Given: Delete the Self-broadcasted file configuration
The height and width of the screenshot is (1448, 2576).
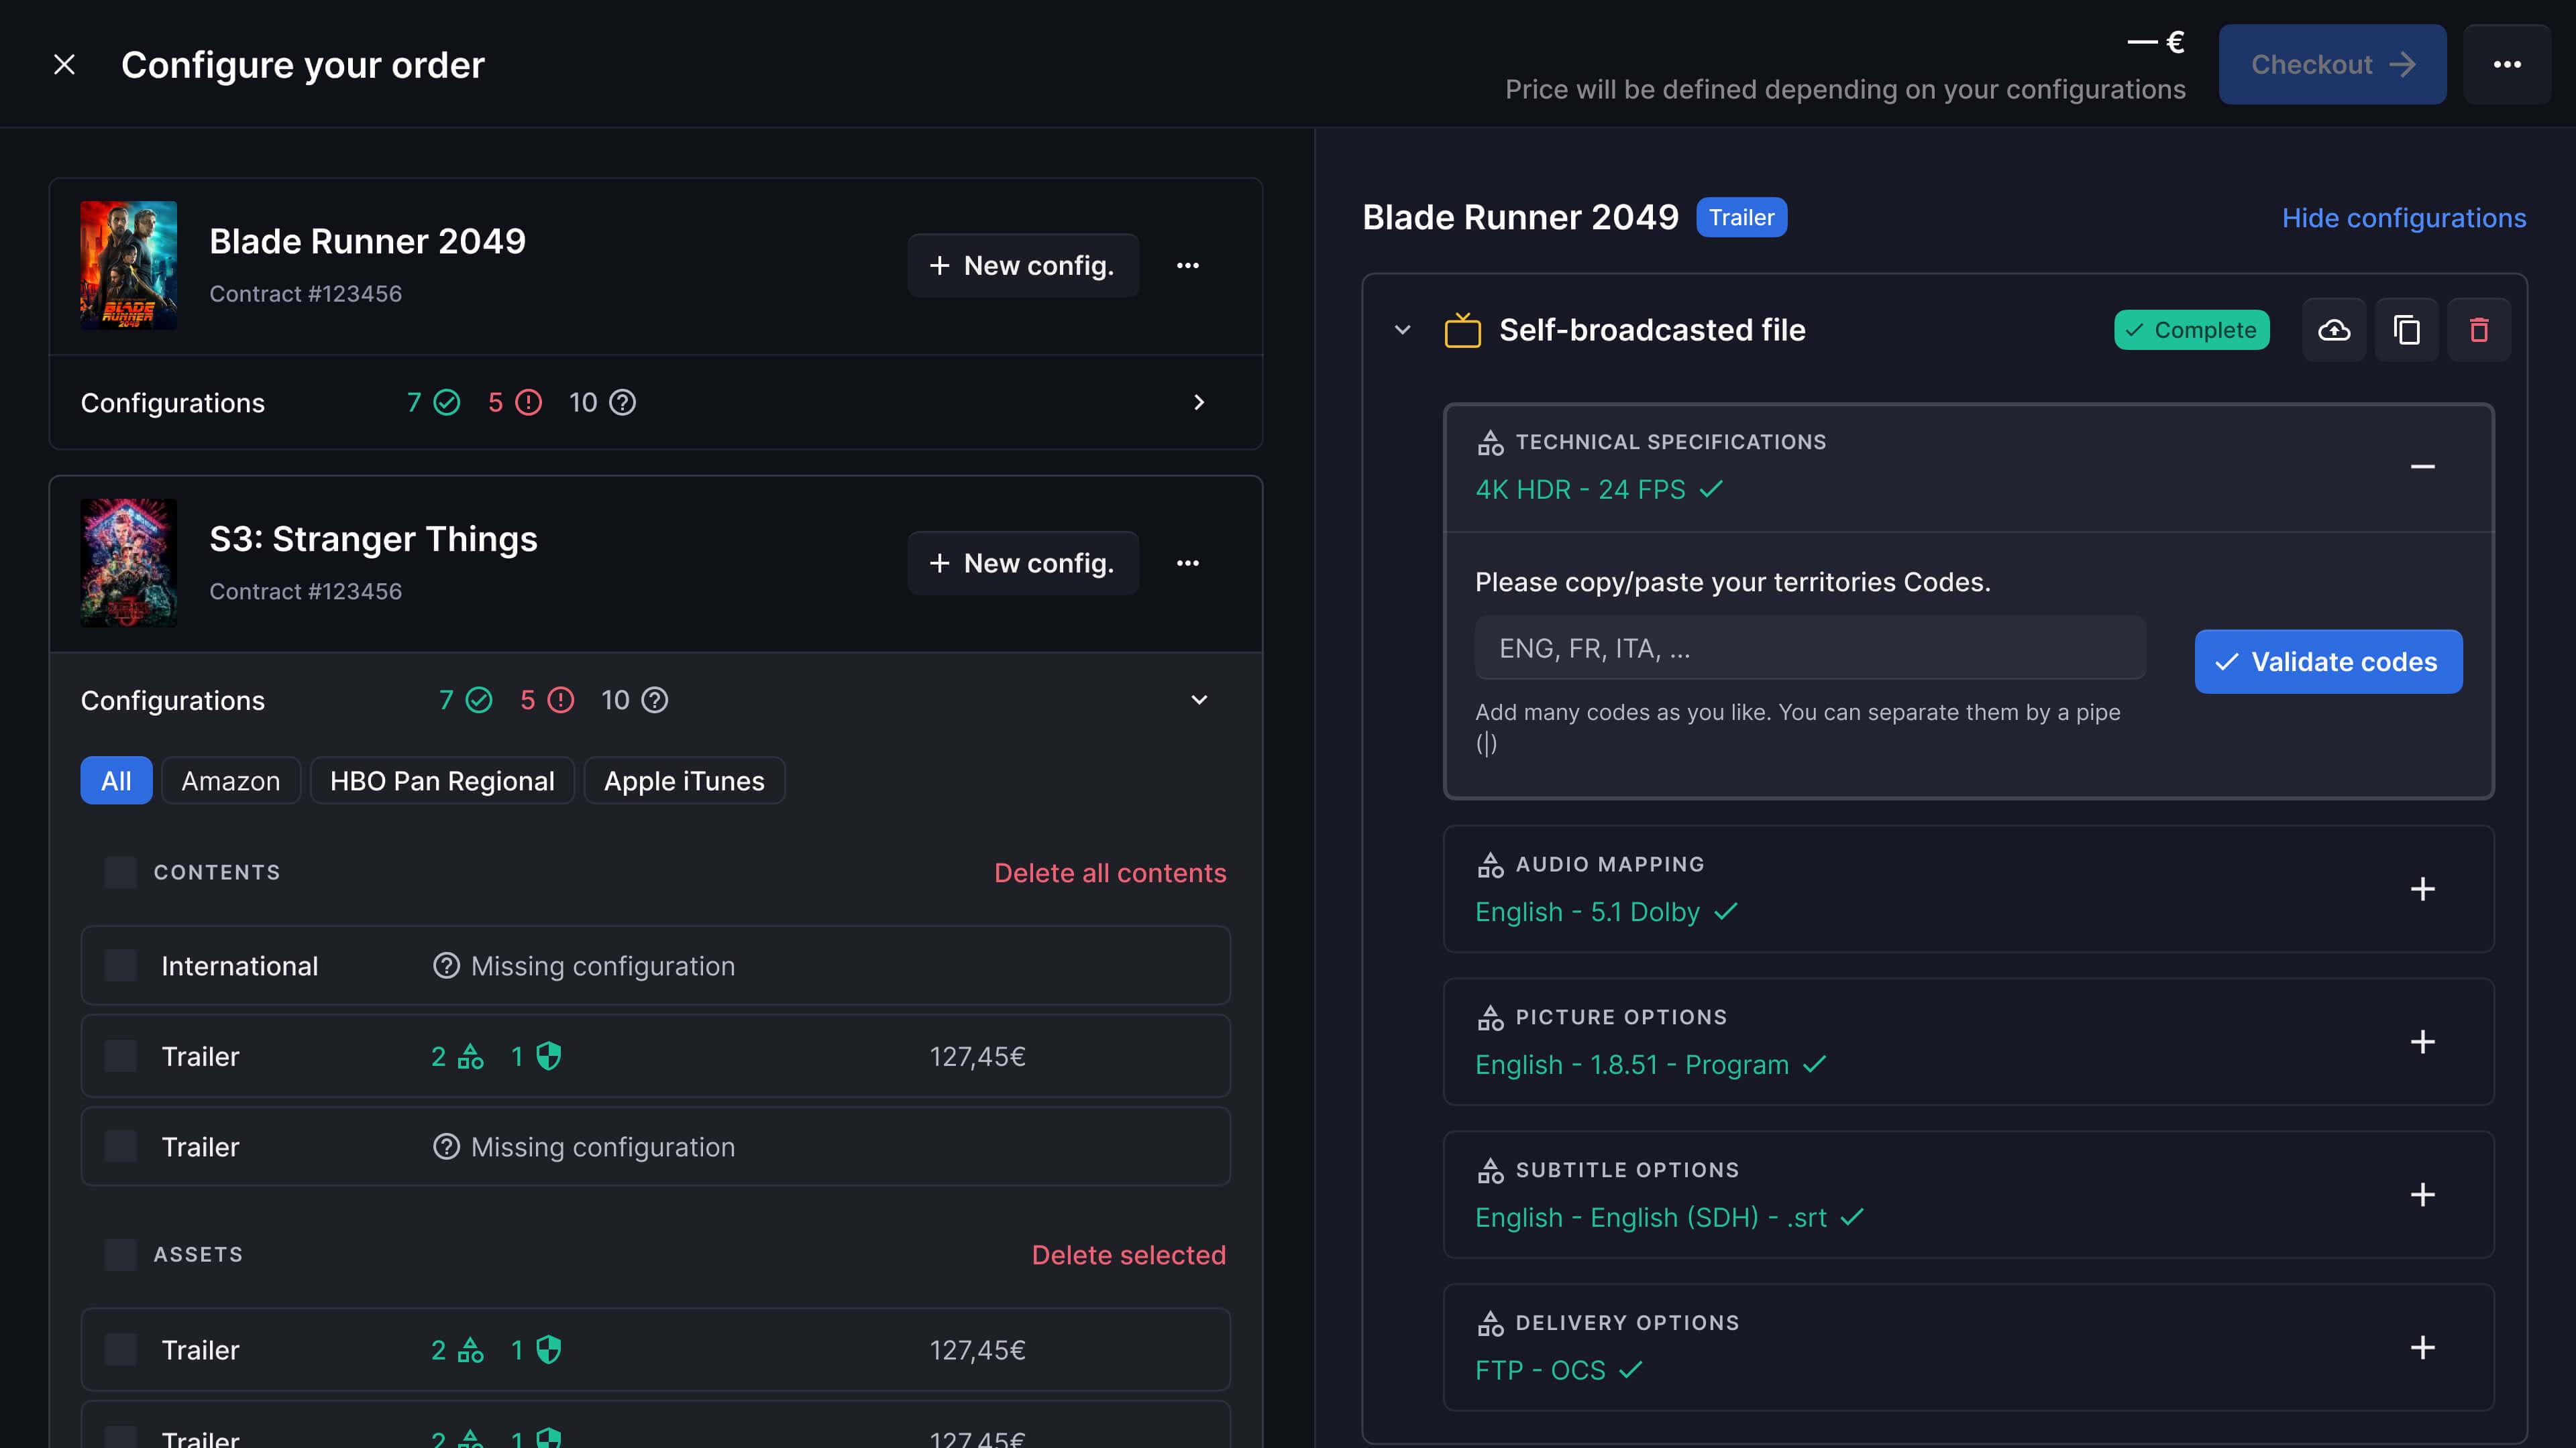Looking at the screenshot, I should (x=2478, y=330).
